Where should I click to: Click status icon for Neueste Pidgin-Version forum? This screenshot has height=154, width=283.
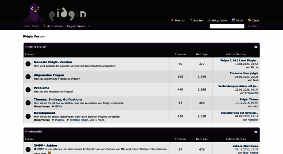28,64
